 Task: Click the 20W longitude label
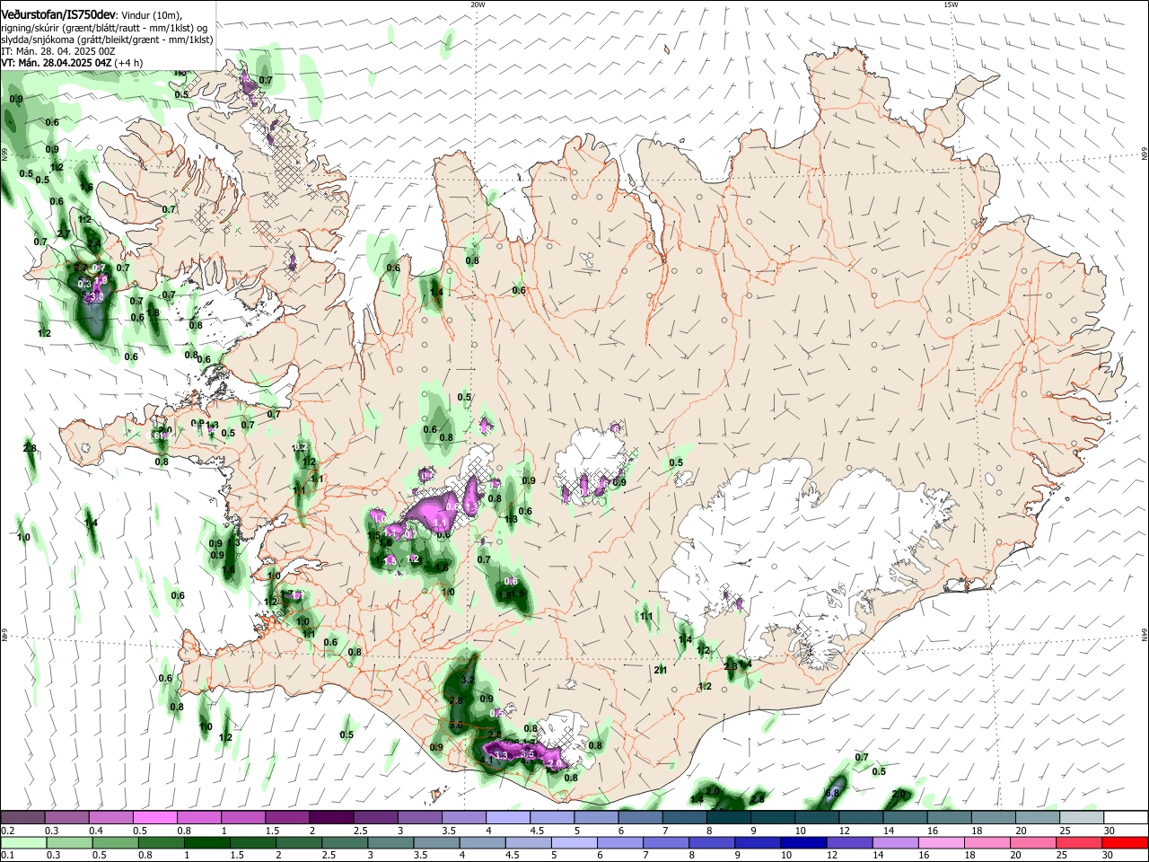tap(478, 4)
